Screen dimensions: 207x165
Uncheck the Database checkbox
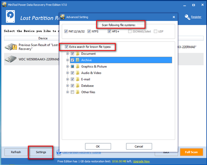pos(72,86)
